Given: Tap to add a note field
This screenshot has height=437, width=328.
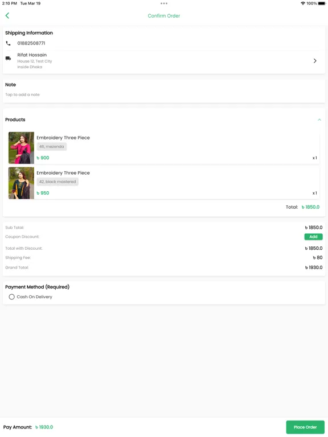Looking at the screenshot, I should tap(22, 95).
